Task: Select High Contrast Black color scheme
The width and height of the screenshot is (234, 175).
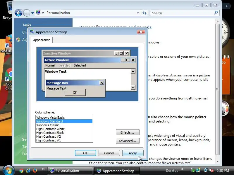Action: (x=64, y=133)
